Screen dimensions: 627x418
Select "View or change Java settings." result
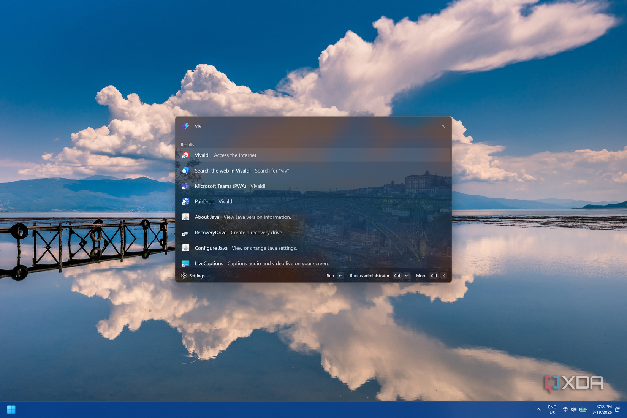313,248
